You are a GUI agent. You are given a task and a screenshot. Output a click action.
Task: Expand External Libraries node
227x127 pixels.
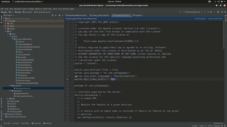(x=4, y=114)
